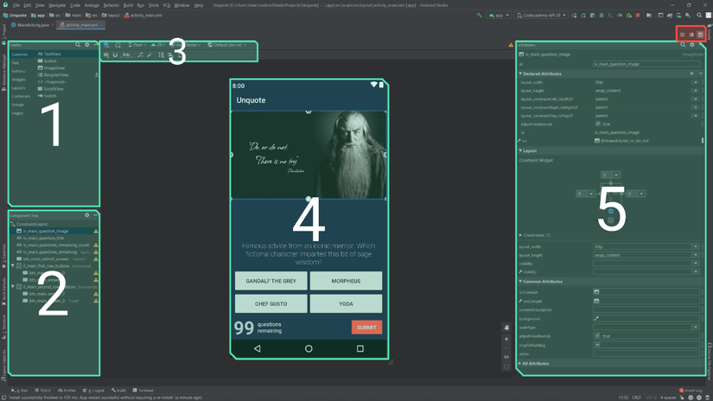Open the Palette settings gear
Image resolution: width=713 pixels, height=401 pixels.
pos(86,45)
